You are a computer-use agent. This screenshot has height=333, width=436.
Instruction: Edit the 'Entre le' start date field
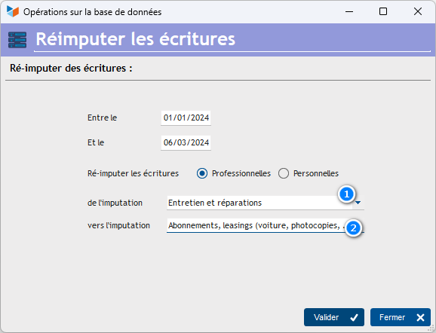[x=186, y=118]
